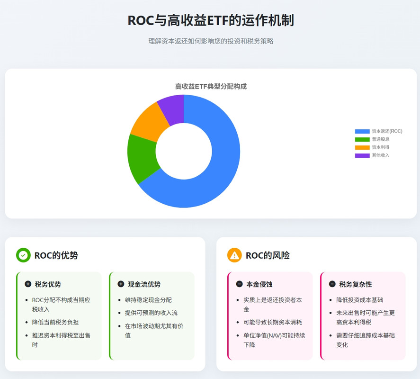Screen dimensions: 420x379
Task: Click the ROC的优势 section heading
Action: pyautogui.click(x=56, y=255)
